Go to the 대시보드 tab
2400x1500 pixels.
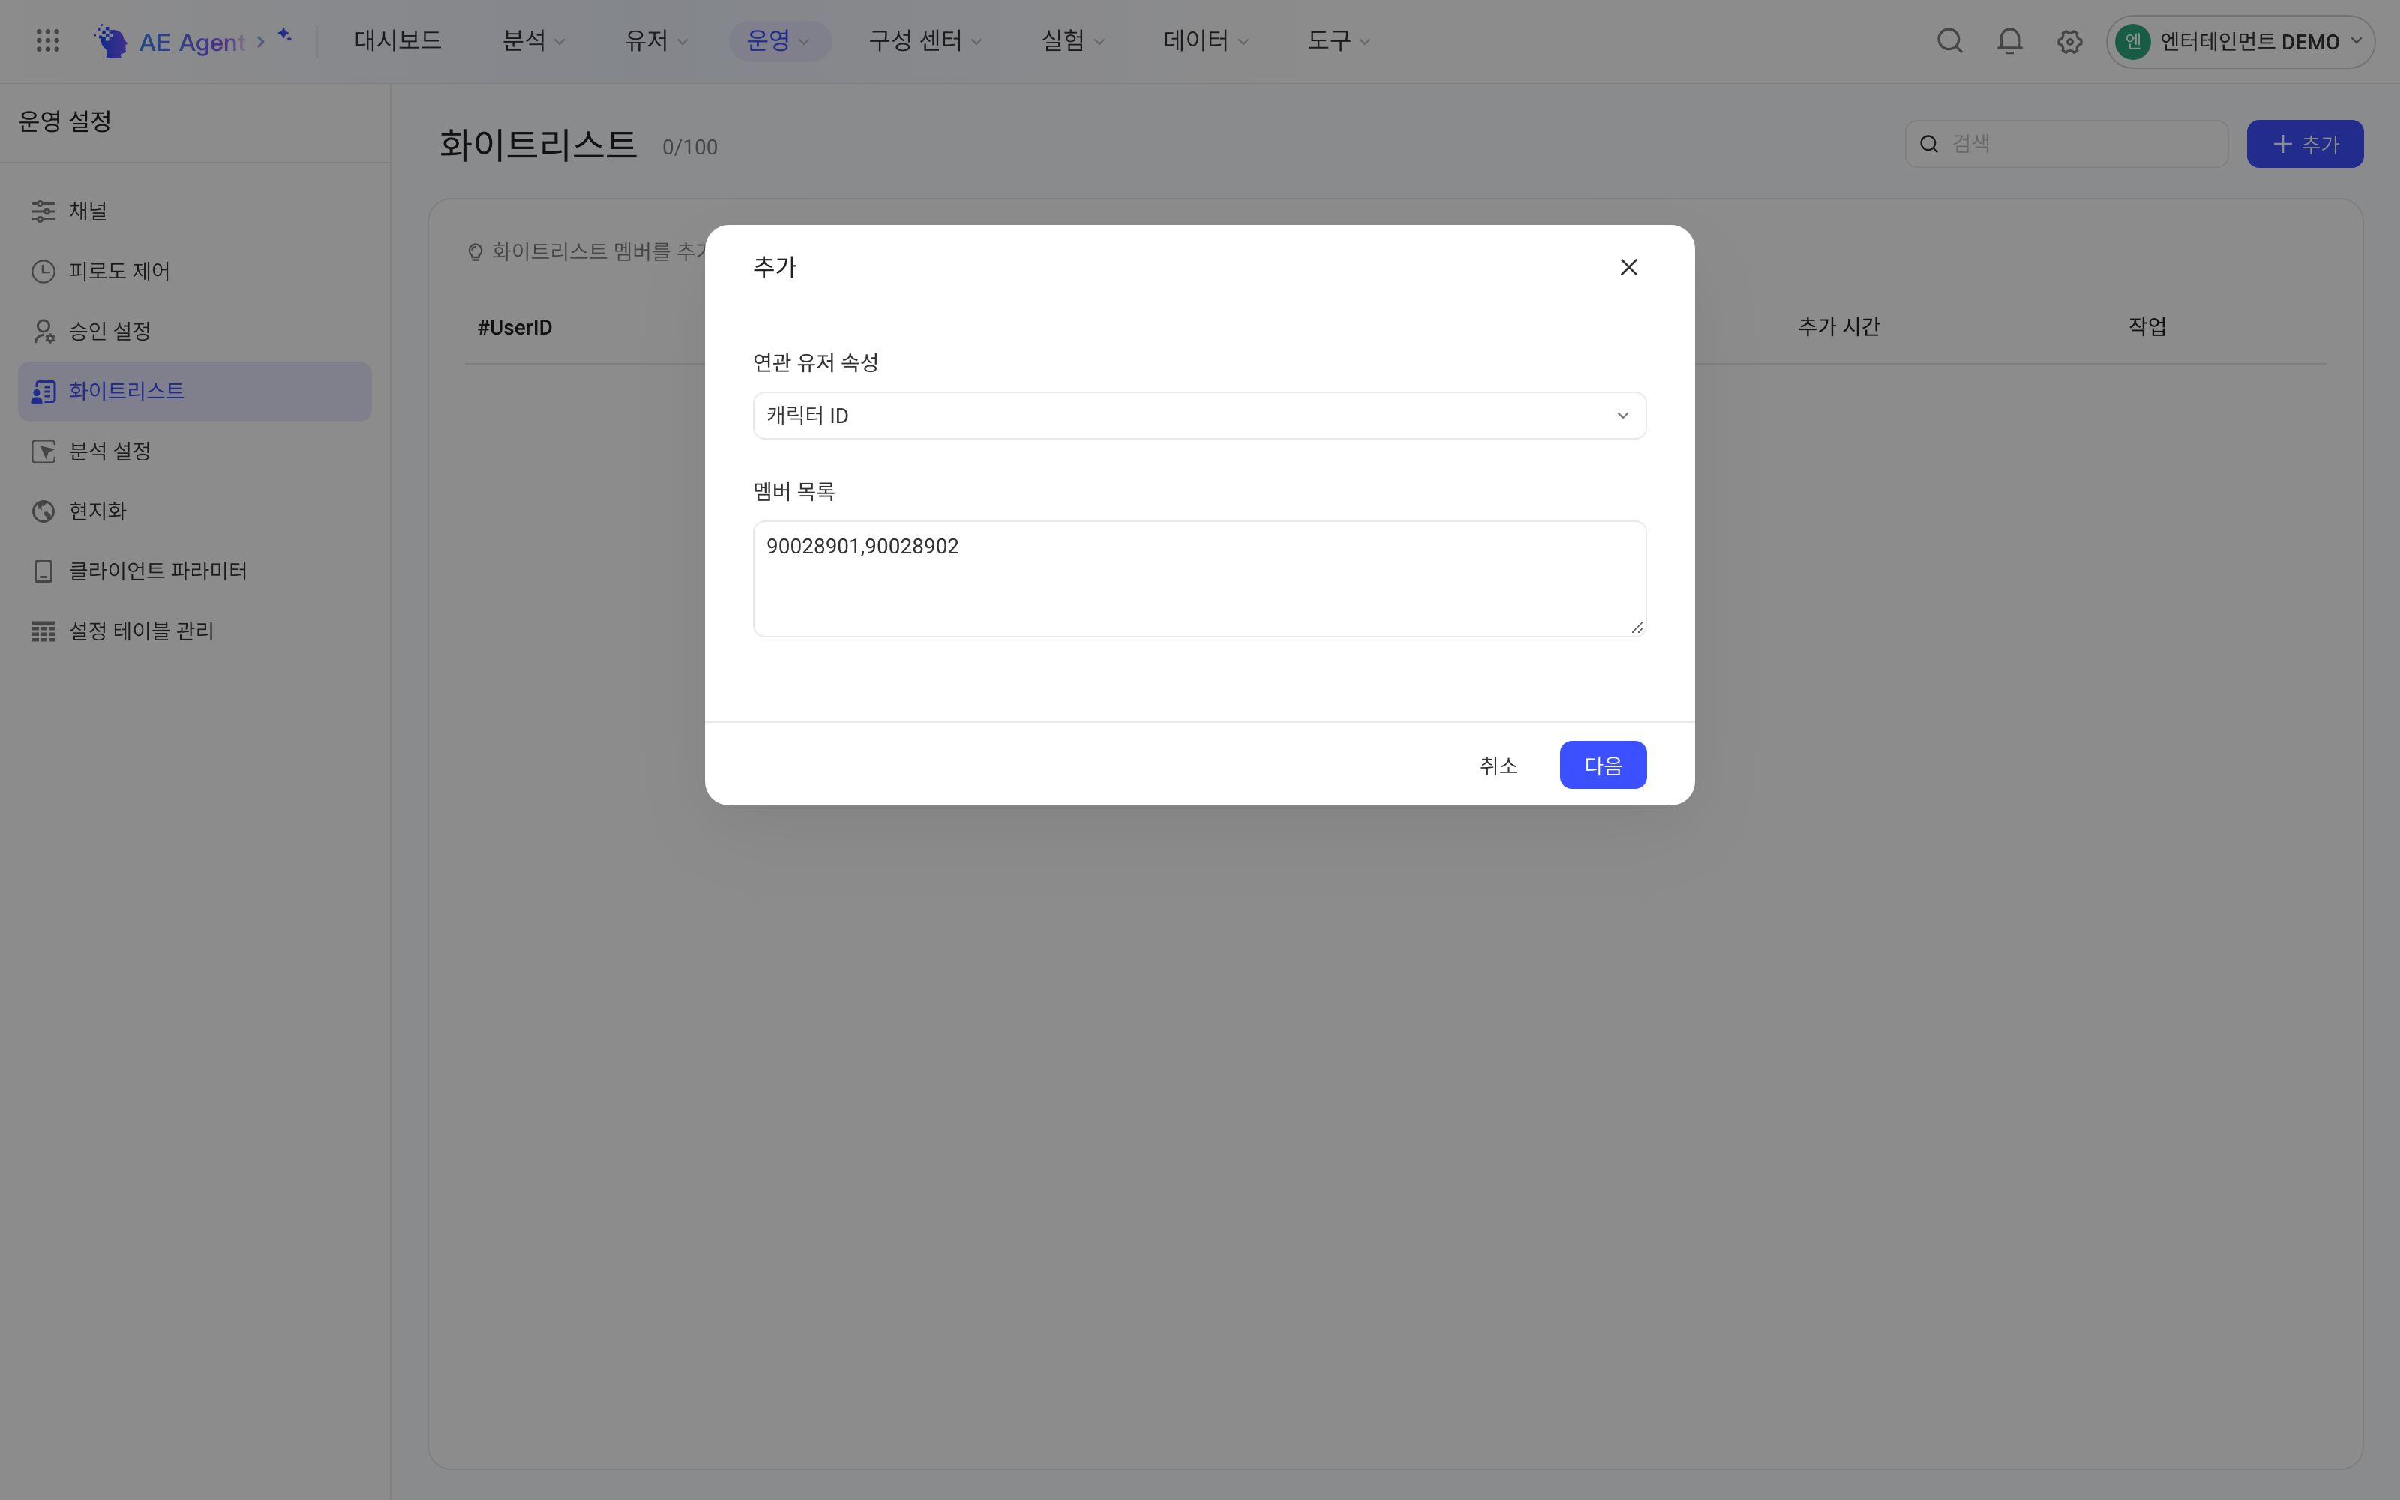click(397, 40)
